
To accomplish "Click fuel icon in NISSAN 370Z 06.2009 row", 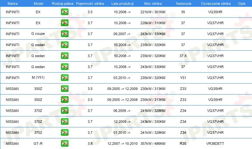I will (x=64, y=111).
